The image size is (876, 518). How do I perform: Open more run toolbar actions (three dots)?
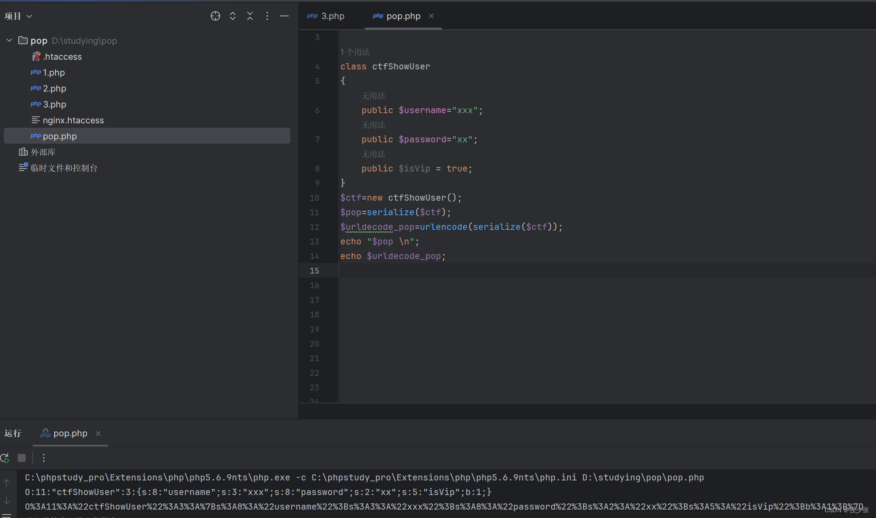pos(43,458)
